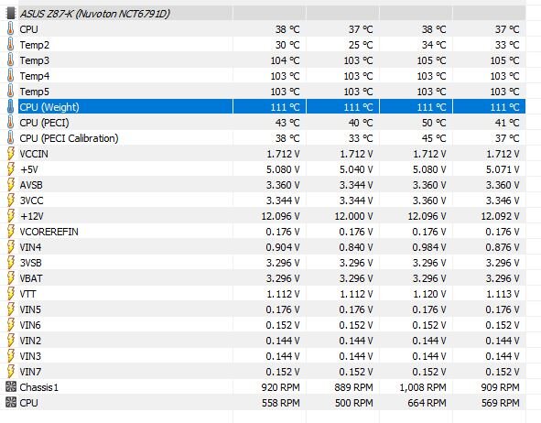541x423 pixels.
Task: Click the thermometer icon for CPU (PECI Calibration)
Action: click(11, 138)
